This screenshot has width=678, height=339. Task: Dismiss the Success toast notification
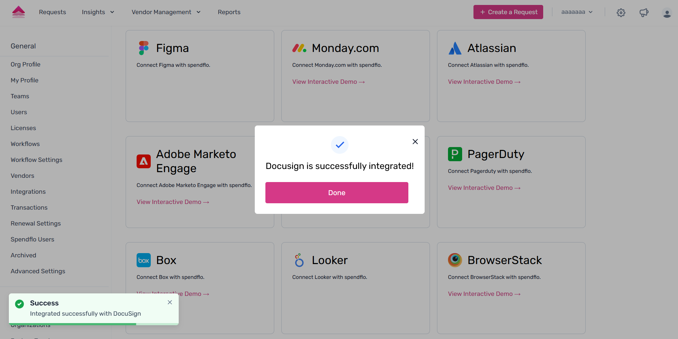[170, 302]
